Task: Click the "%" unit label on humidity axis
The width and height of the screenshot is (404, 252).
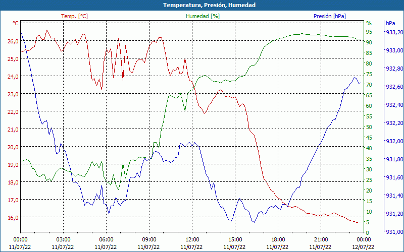Action: (x=369, y=23)
